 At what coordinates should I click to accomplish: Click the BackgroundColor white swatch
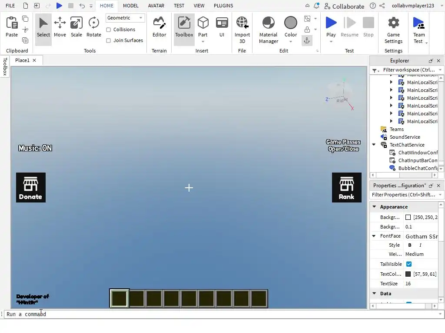[x=408, y=217]
